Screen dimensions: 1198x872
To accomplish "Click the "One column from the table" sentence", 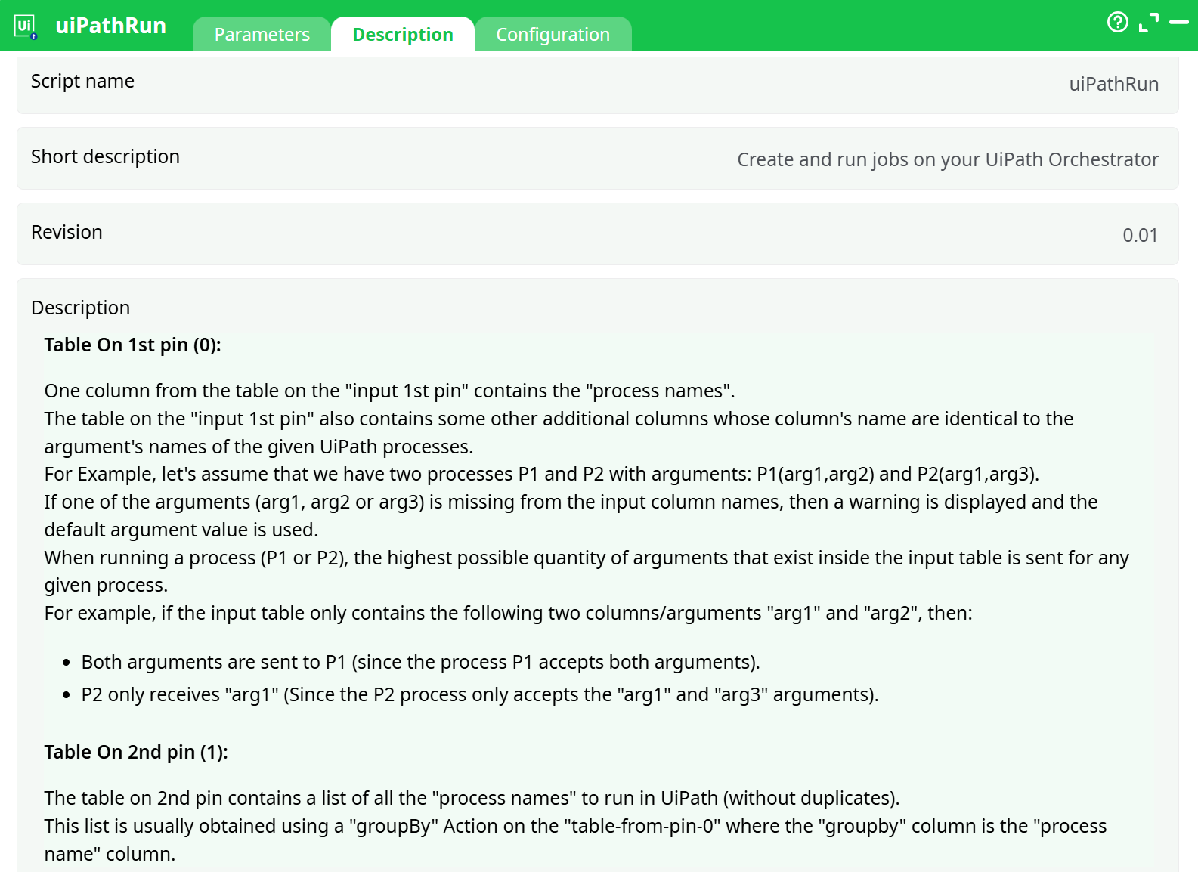I will click(x=389, y=391).
